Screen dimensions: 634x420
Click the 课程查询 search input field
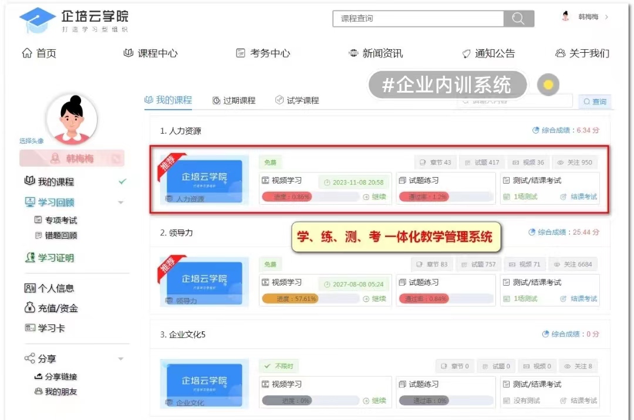418,19
